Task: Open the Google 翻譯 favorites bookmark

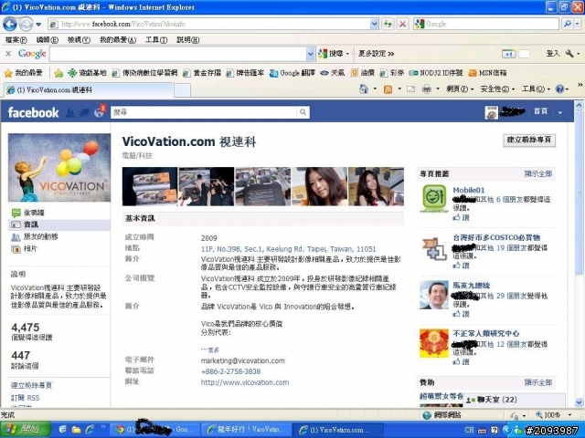Action: tap(292, 73)
